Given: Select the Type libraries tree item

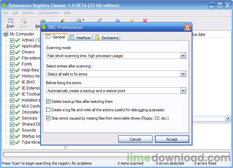Looking at the screenshot, I should 31,142.
